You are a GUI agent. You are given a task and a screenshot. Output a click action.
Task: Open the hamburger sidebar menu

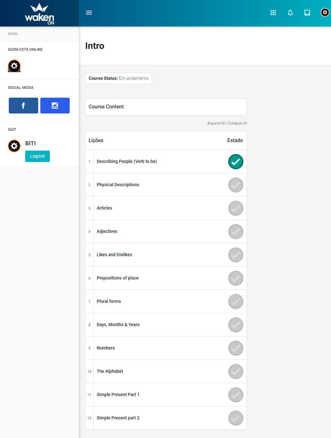click(x=89, y=13)
